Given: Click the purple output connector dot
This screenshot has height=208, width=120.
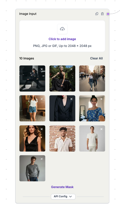Looking at the screenshot, I should point(108,14).
